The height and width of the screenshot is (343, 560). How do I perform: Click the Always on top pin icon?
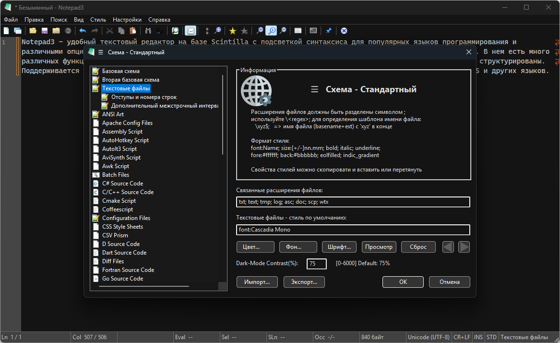329,31
